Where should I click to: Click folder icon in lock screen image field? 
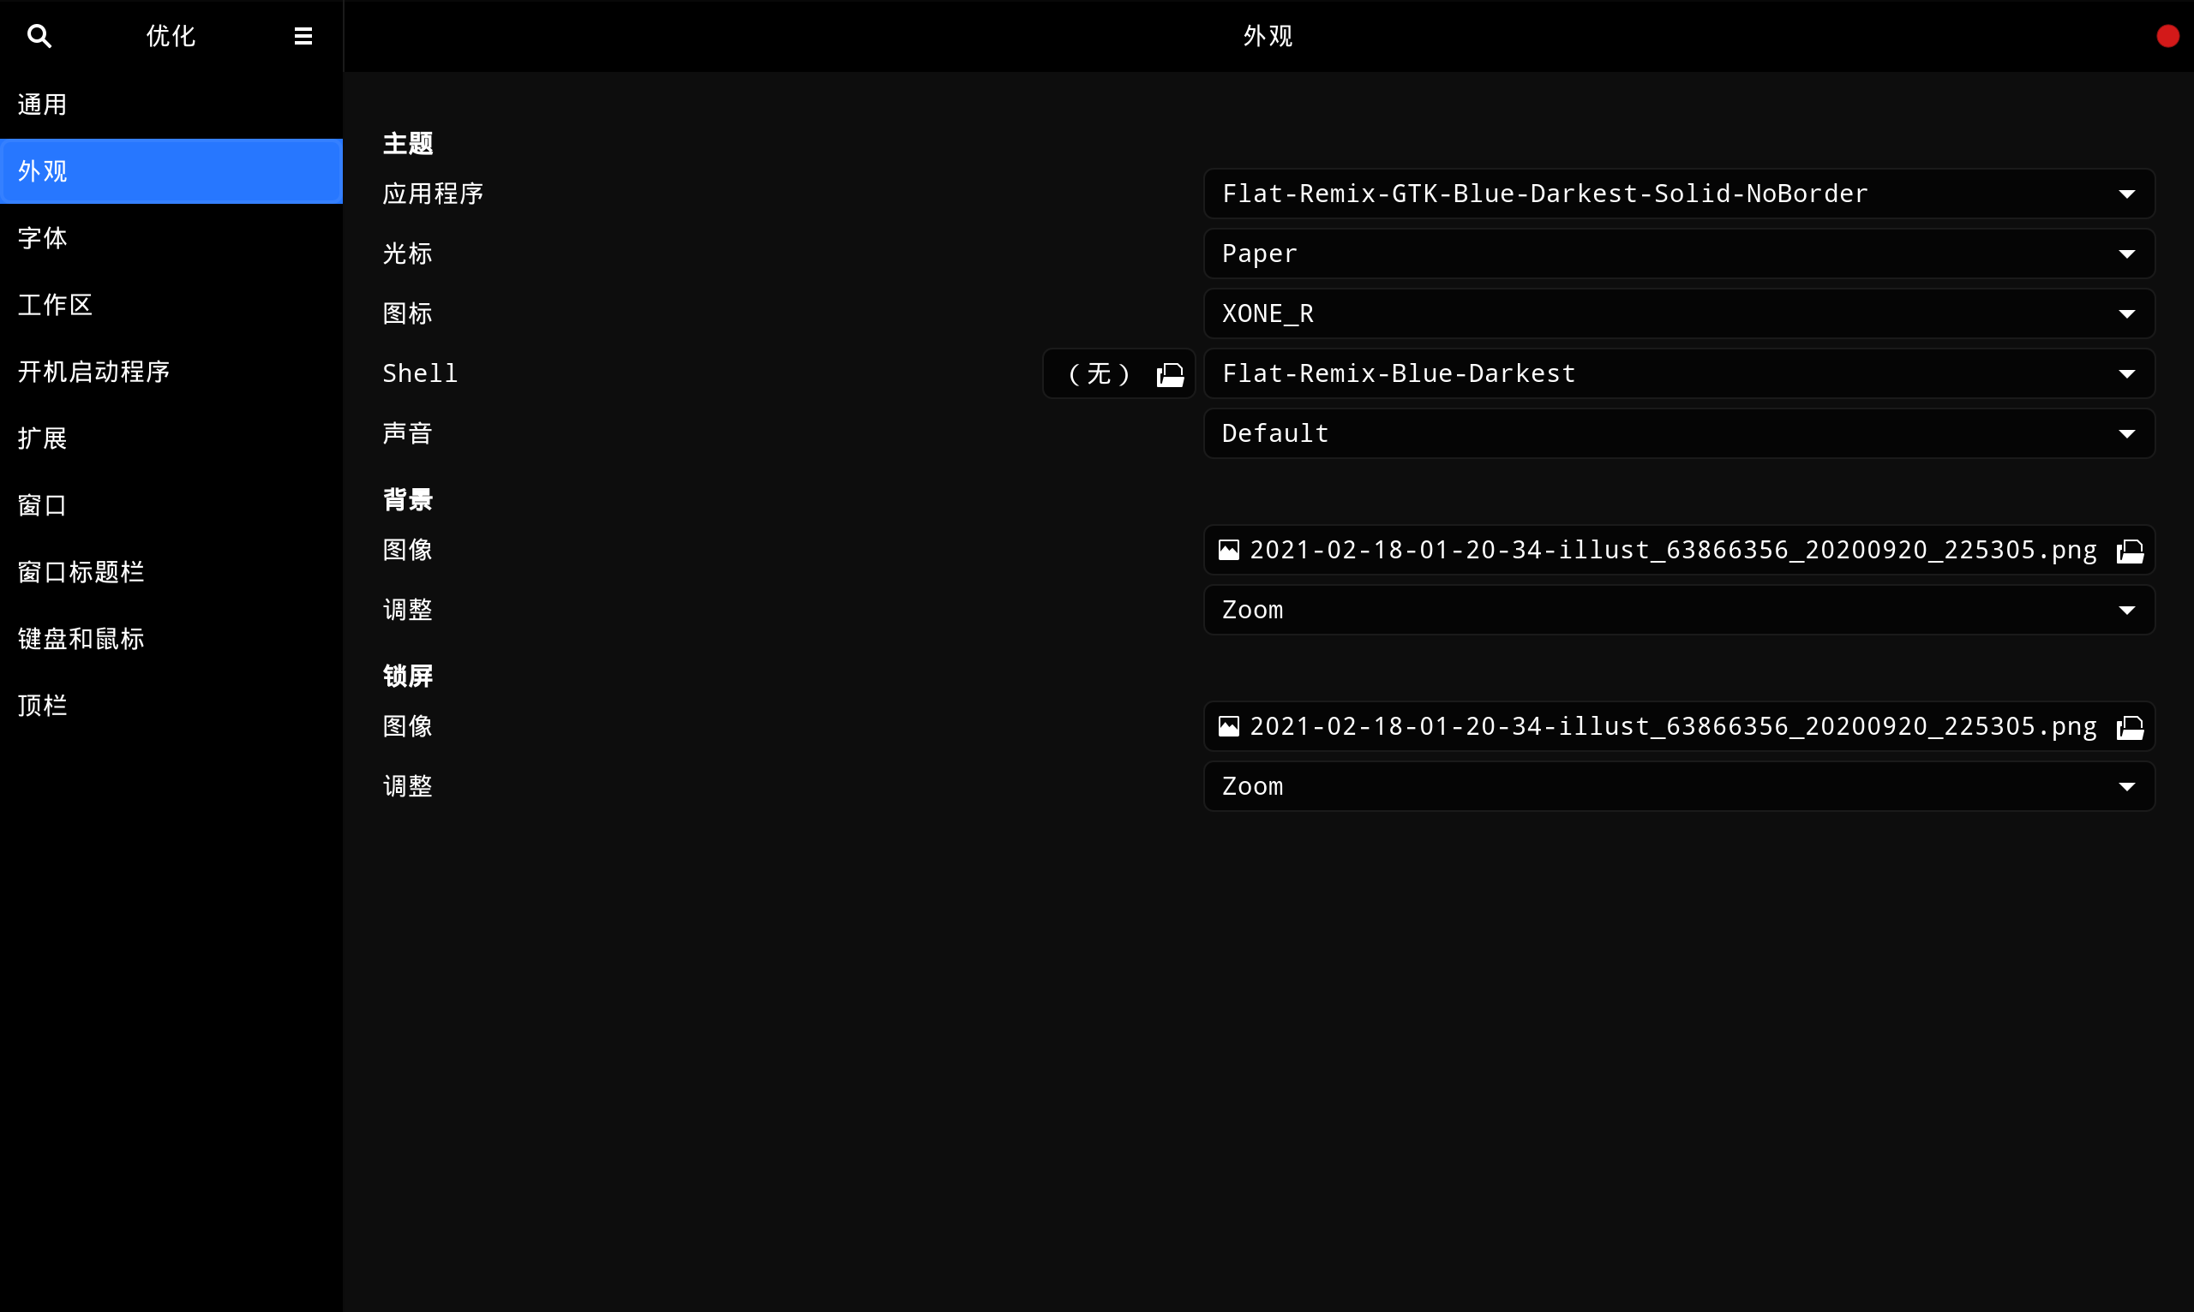point(2130,728)
